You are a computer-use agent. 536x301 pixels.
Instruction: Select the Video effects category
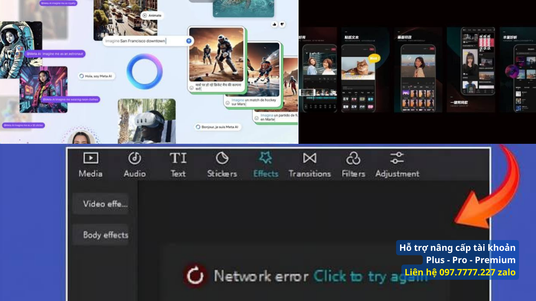[105, 204]
